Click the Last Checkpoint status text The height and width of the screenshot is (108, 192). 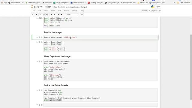(71, 7)
